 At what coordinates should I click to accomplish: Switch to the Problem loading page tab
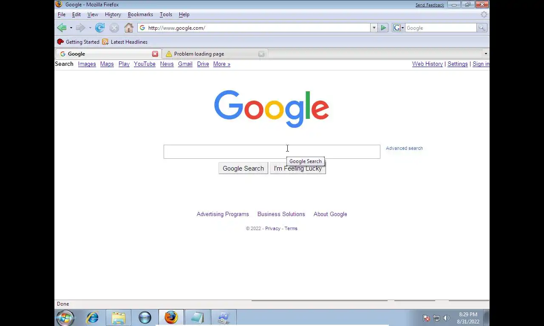[x=215, y=54]
